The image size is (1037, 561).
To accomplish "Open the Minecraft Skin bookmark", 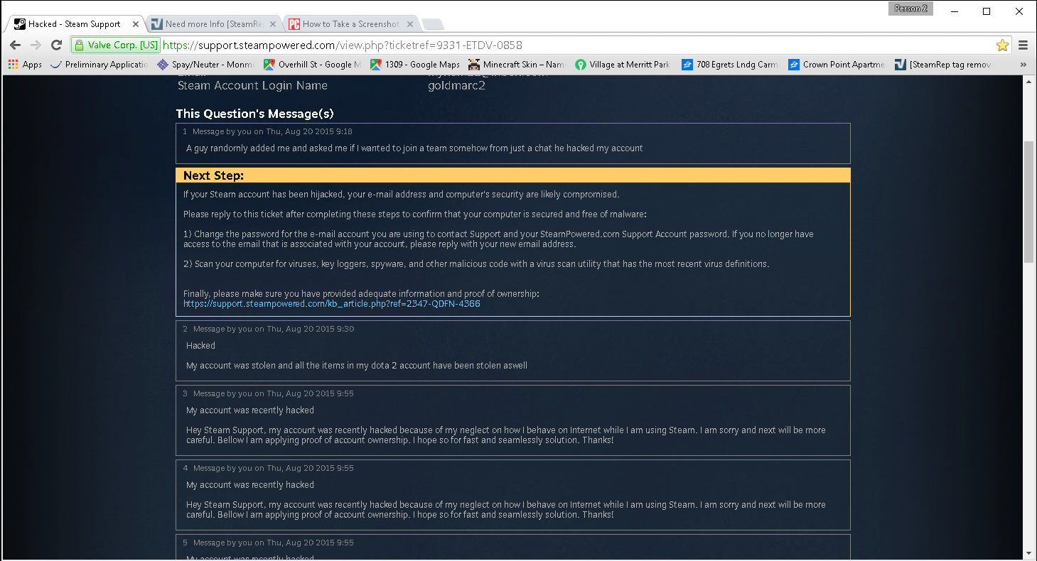I will tap(517, 65).
